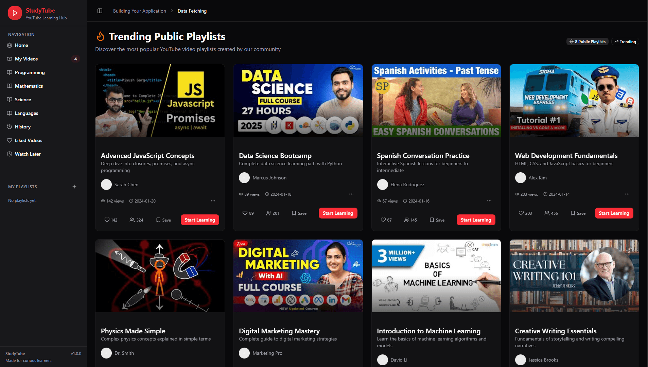This screenshot has height=367, width=648.
Task: Click the Liked Videos heart icon
Action: (x=10, y=140)
